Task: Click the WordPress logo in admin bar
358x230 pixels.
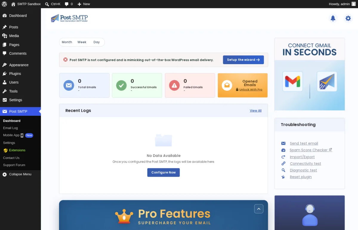Action: coord(4,4)
